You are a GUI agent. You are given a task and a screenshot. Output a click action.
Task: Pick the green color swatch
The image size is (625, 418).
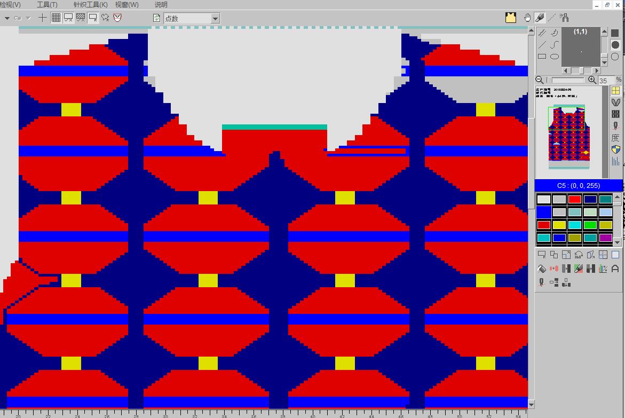click(590, 225)
